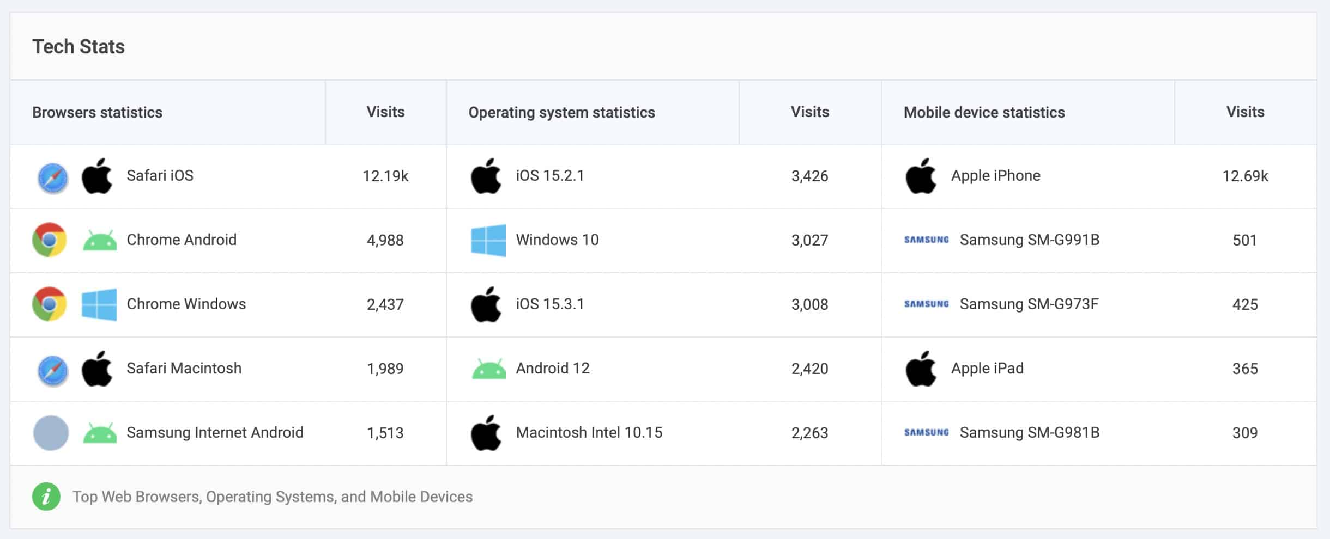Click the Apple logo next to Safari iOS
This screenshot has height=539, width=1330.
tap(97, 176)
